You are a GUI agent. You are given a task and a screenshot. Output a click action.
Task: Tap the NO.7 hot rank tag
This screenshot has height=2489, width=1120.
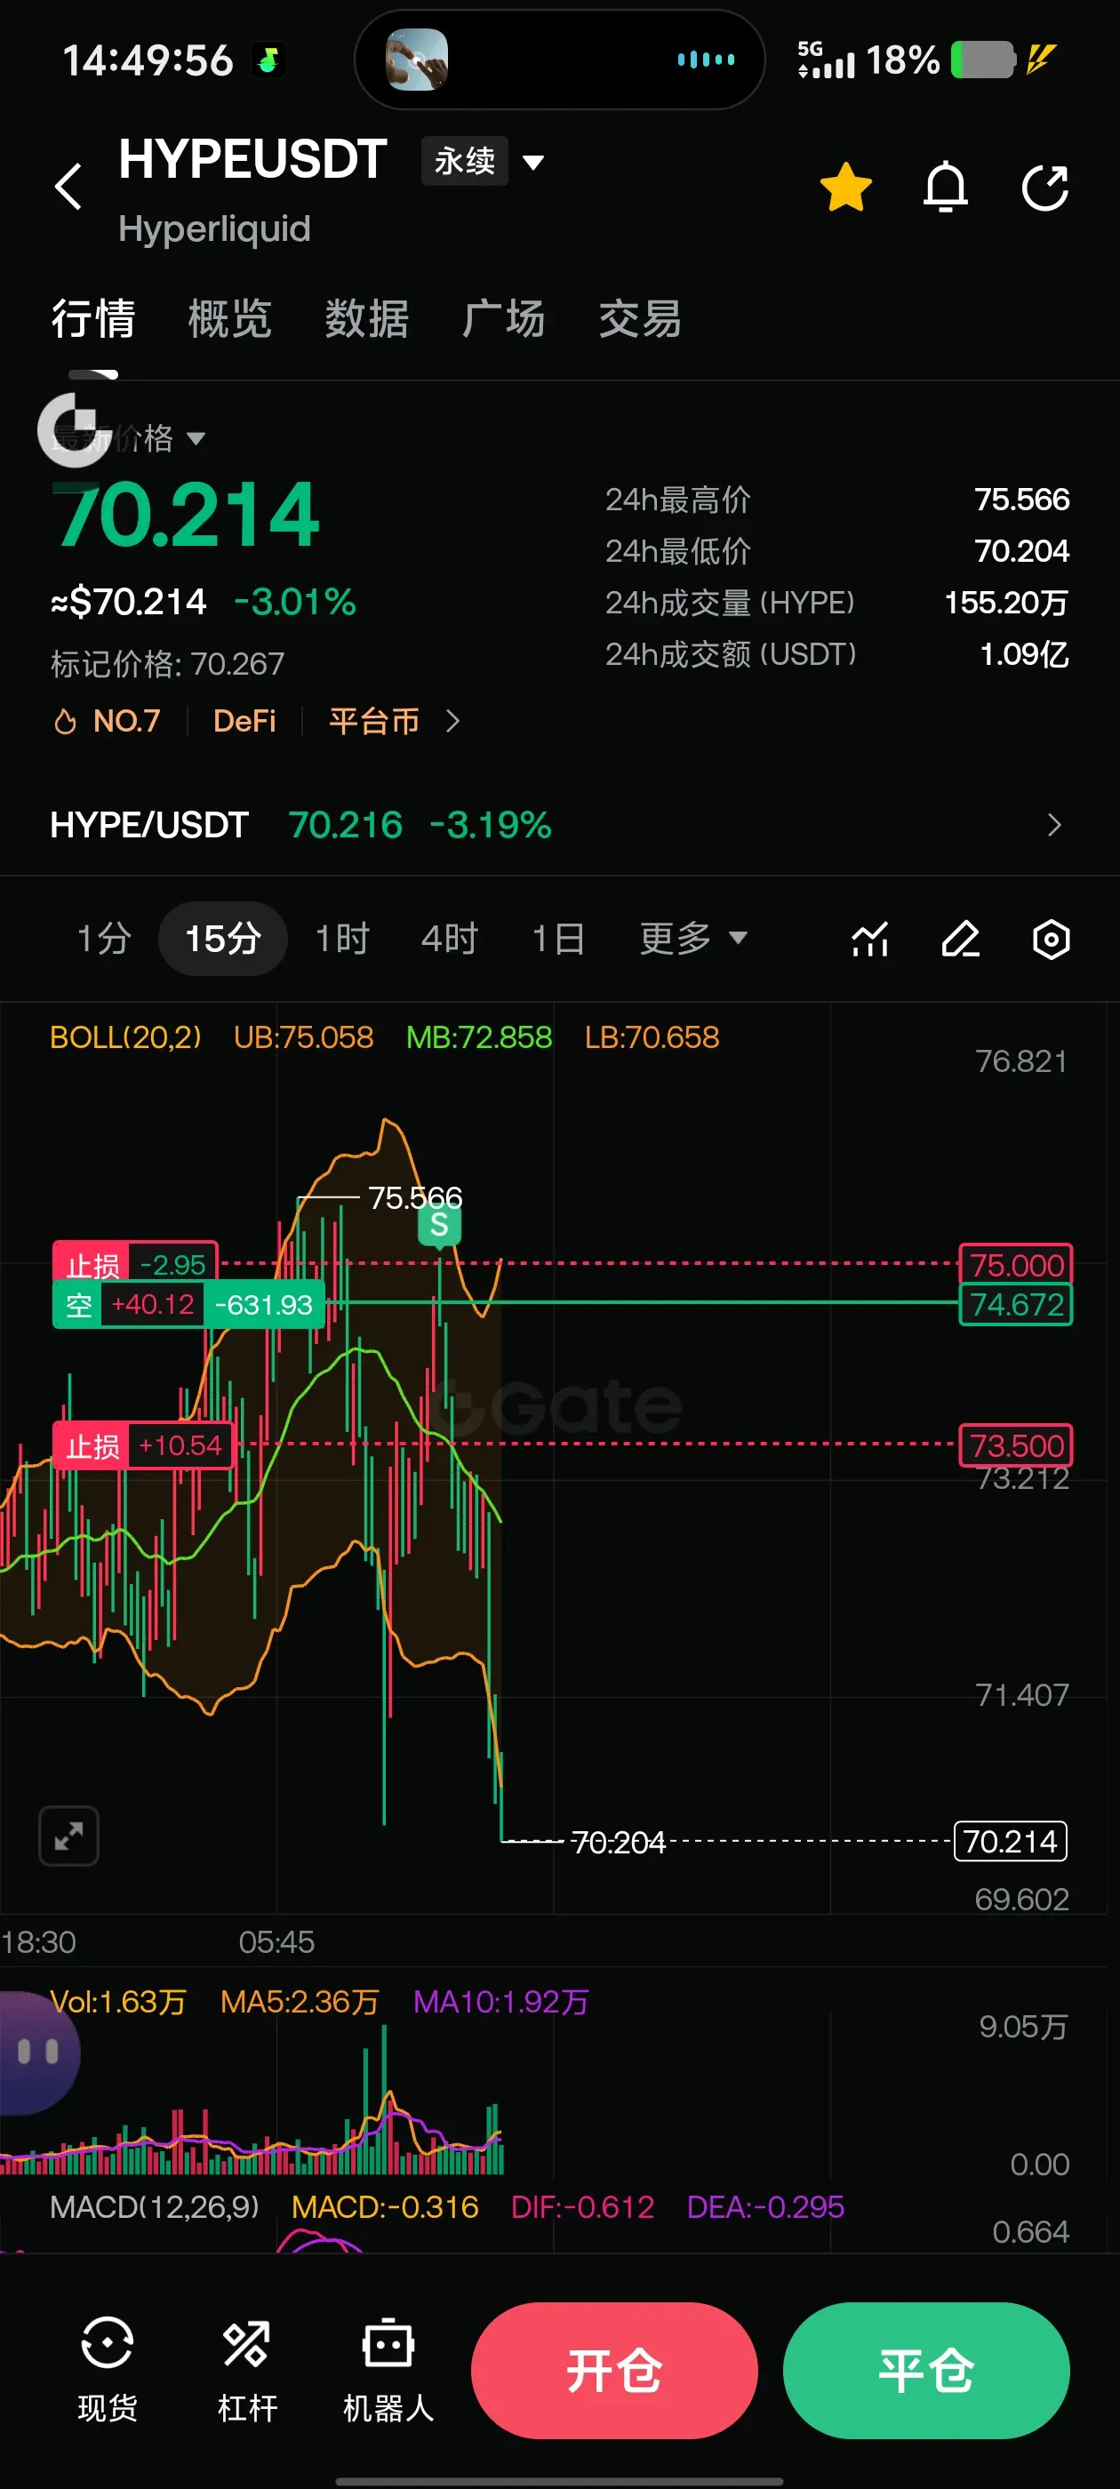pos(107,721)
